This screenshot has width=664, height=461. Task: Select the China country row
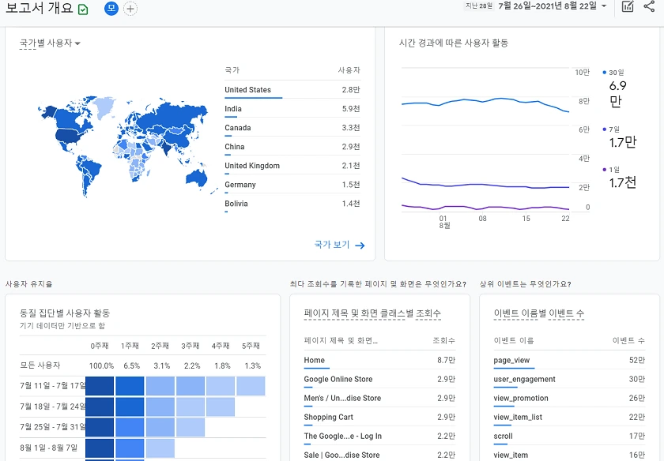tap(292, 147)
